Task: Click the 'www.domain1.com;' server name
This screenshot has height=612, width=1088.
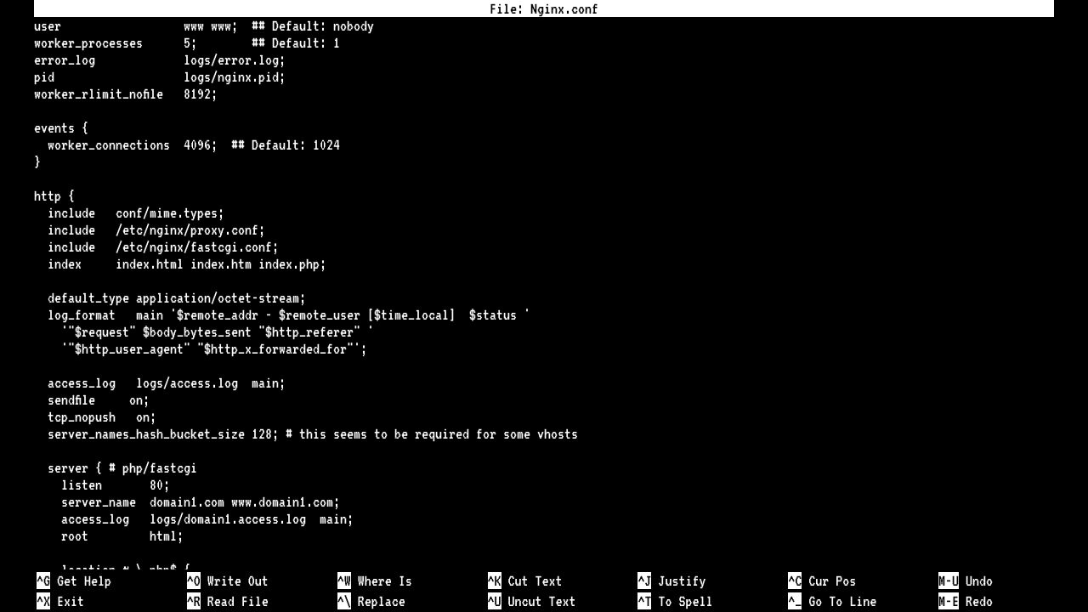Action: [x=286, y=502]
